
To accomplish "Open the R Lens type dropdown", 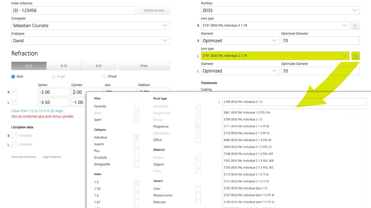I will click(275, 26).
